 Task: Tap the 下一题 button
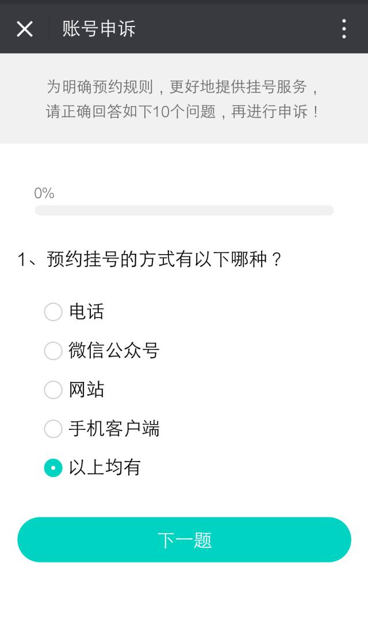pos(184,540)
